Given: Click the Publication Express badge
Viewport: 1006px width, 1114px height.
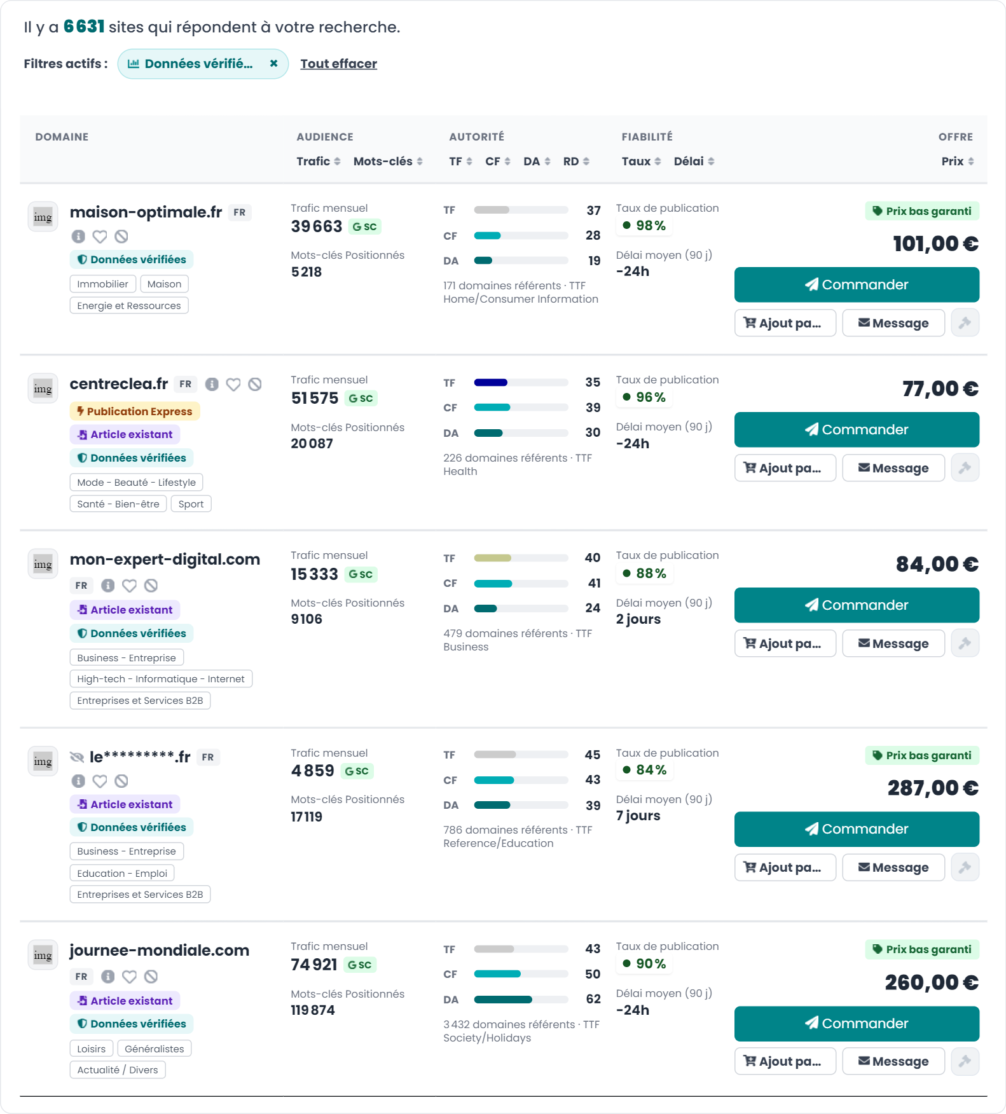Looking at the screenshot, I should click(135, 411).
